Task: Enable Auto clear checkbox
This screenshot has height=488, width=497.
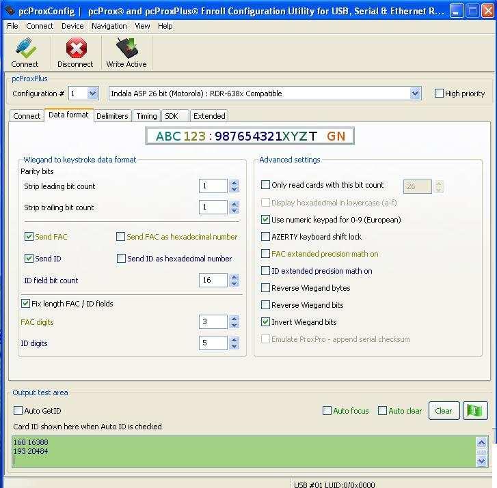Action: (x=383, y=410)
